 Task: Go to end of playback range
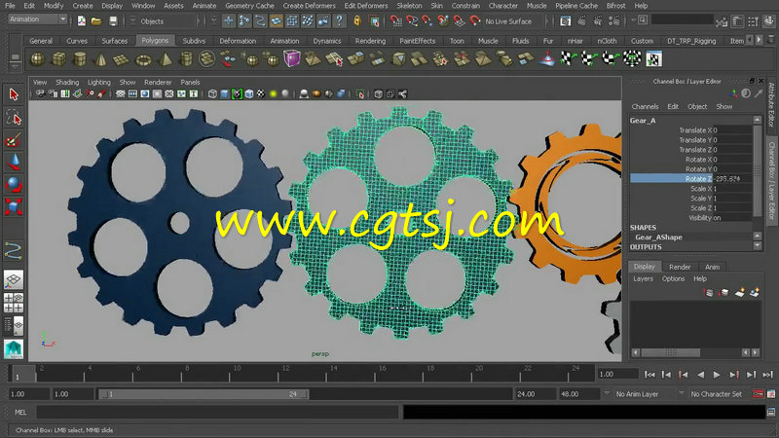click(x=767, y=375)
